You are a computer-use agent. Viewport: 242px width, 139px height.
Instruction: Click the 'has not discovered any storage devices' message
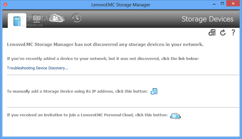pyautogui.click(x=105, y=45)
